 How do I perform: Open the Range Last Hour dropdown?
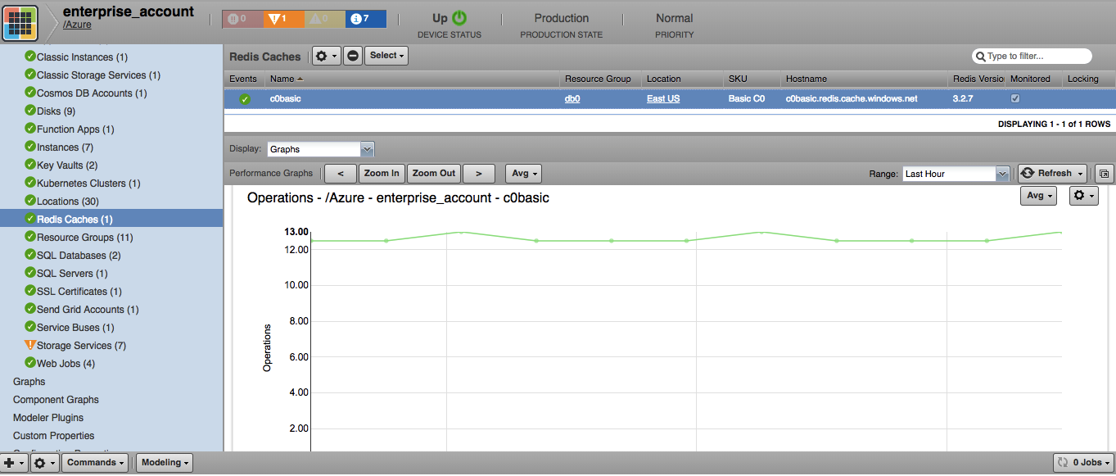pos(956,174)
